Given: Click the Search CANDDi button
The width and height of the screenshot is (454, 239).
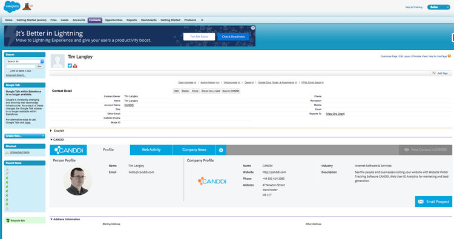Looking at the screenshot, I should tap(231, 91).
